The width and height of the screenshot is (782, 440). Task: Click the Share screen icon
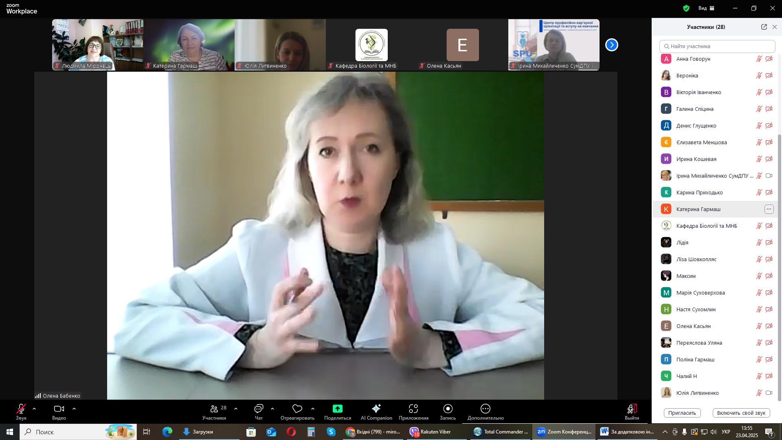337,409
